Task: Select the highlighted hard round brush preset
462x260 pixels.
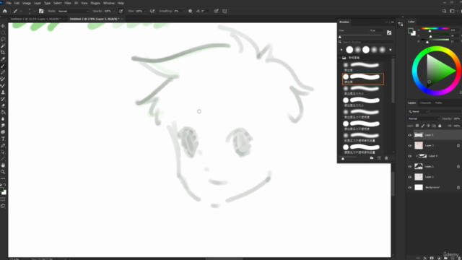Action: [363, 79]
